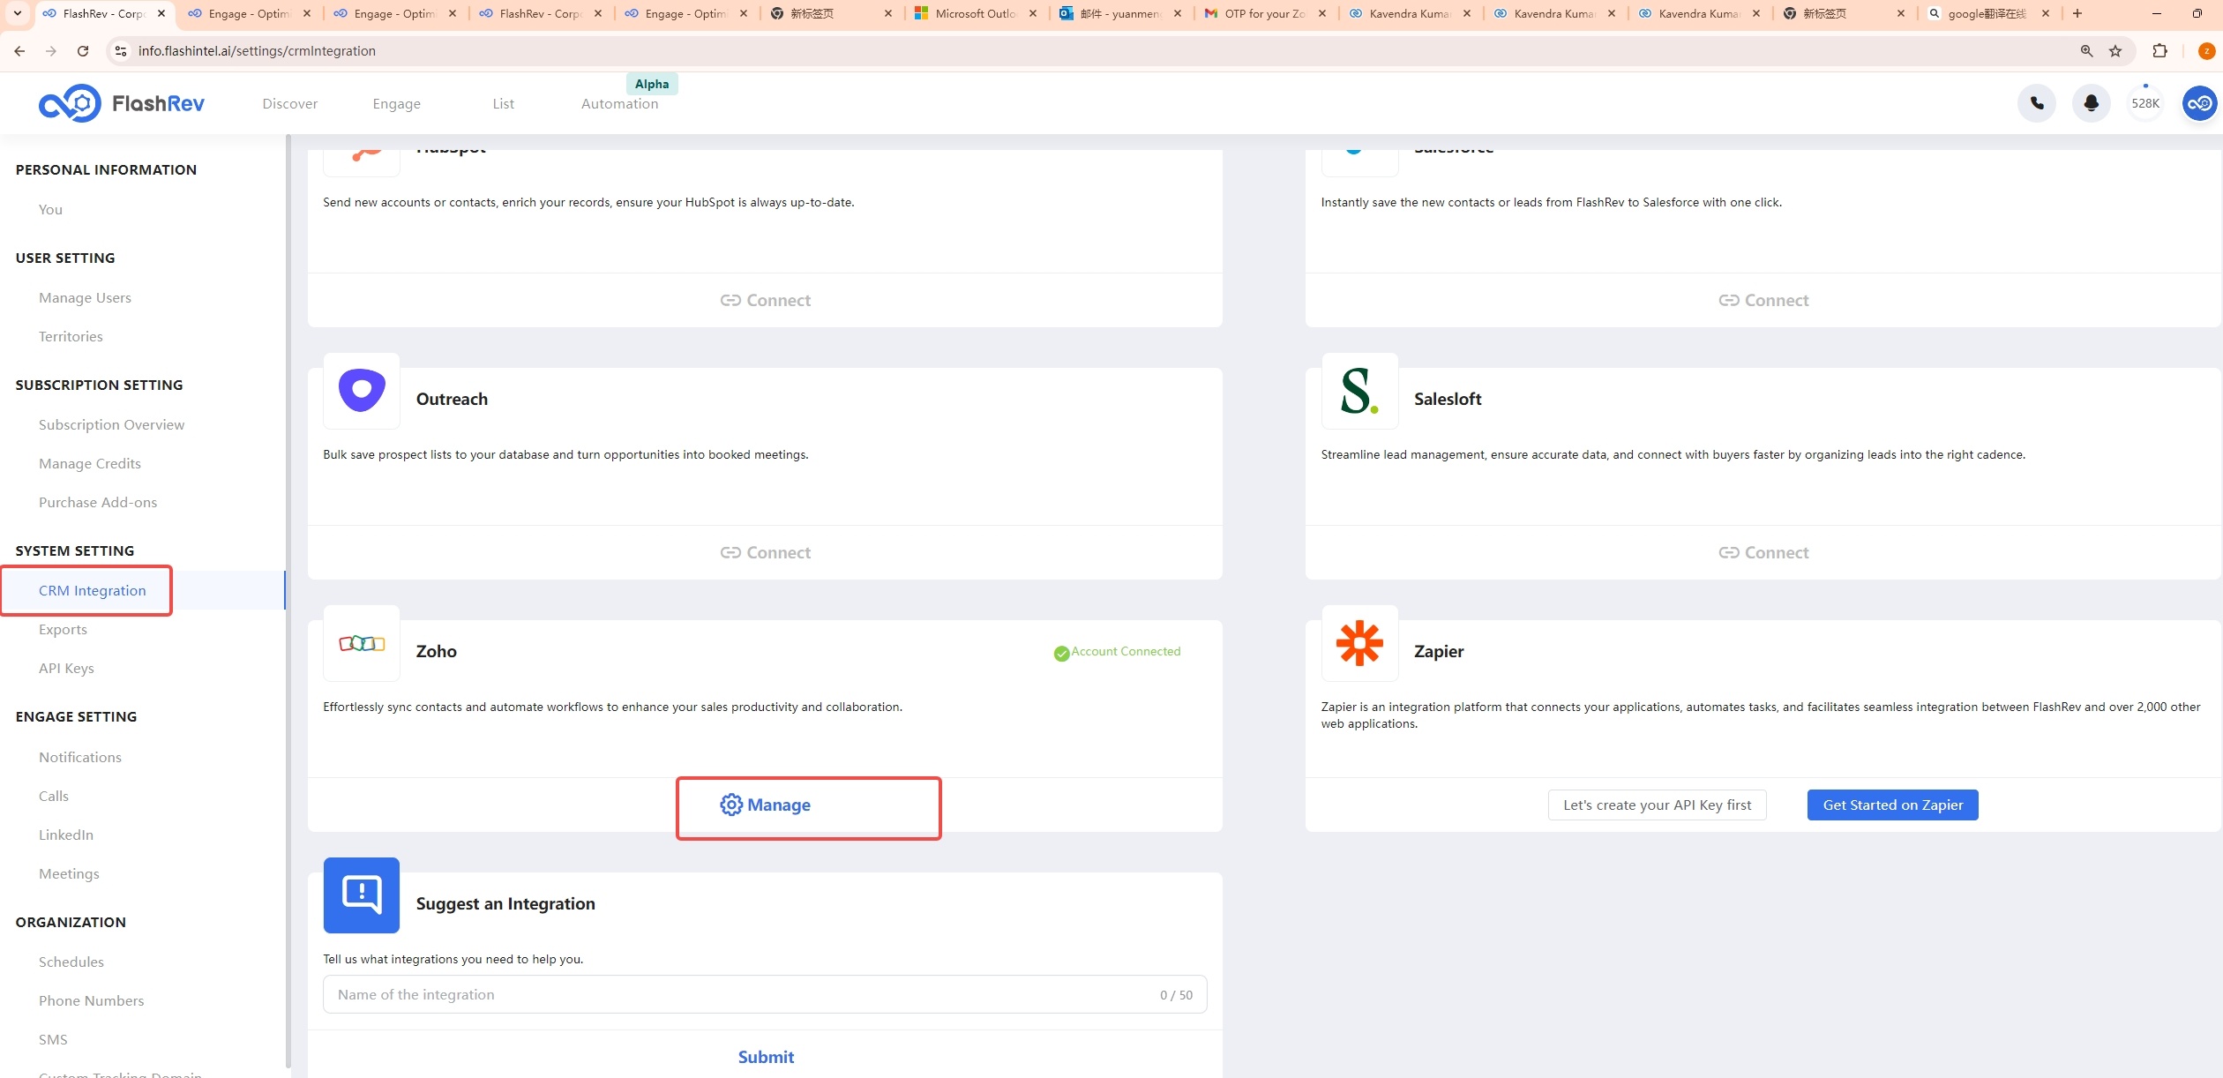The image size is (2223, 1078).
Task: Open Calls settings
Action: (53, 796)
